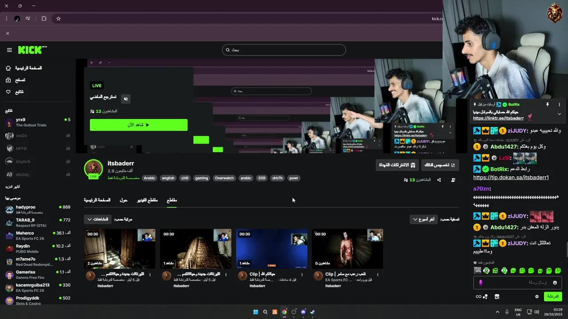Unmute the stream preview
Screen dimensions: 568x319
pos(126,99)
